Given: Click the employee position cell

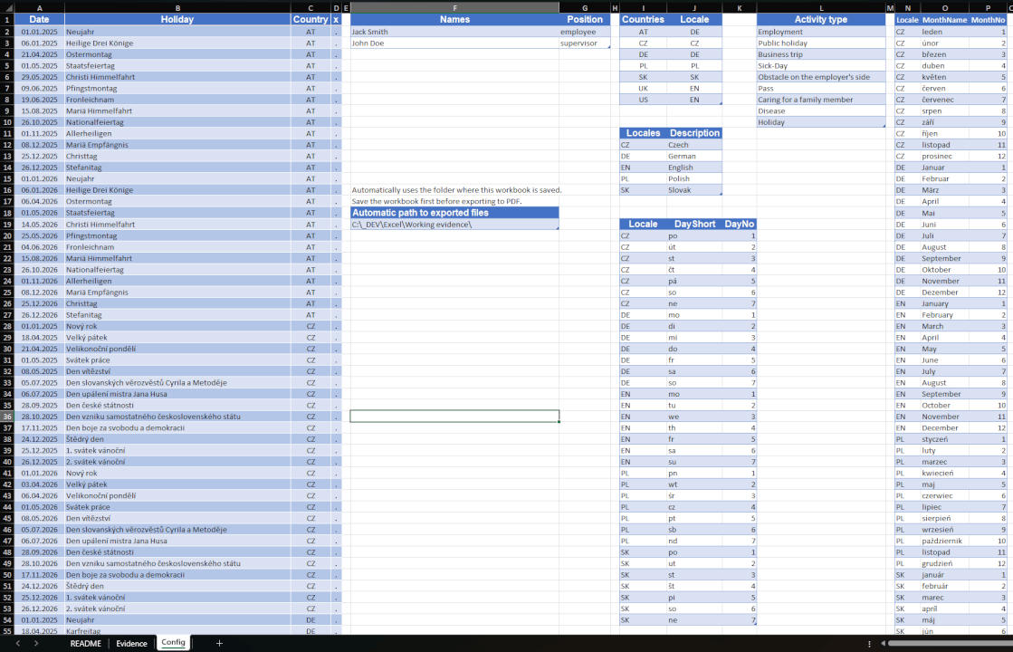Looking at the screenshot, I should click(585, 32).
